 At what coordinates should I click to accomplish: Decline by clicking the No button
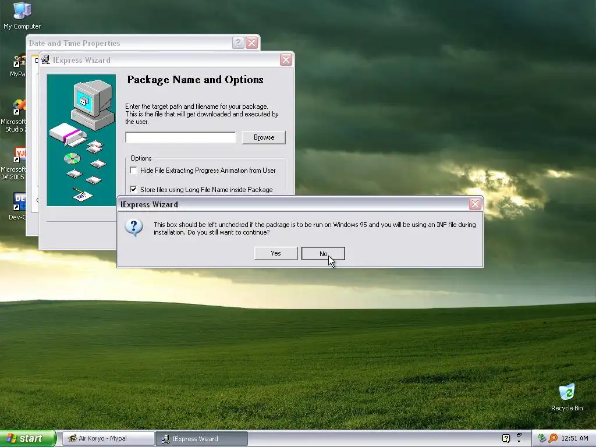323,254
